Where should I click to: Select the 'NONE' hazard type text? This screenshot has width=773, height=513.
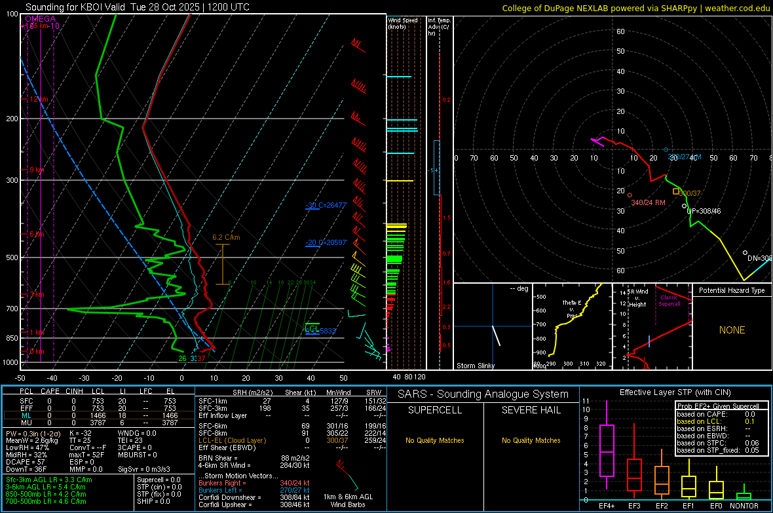732,330
